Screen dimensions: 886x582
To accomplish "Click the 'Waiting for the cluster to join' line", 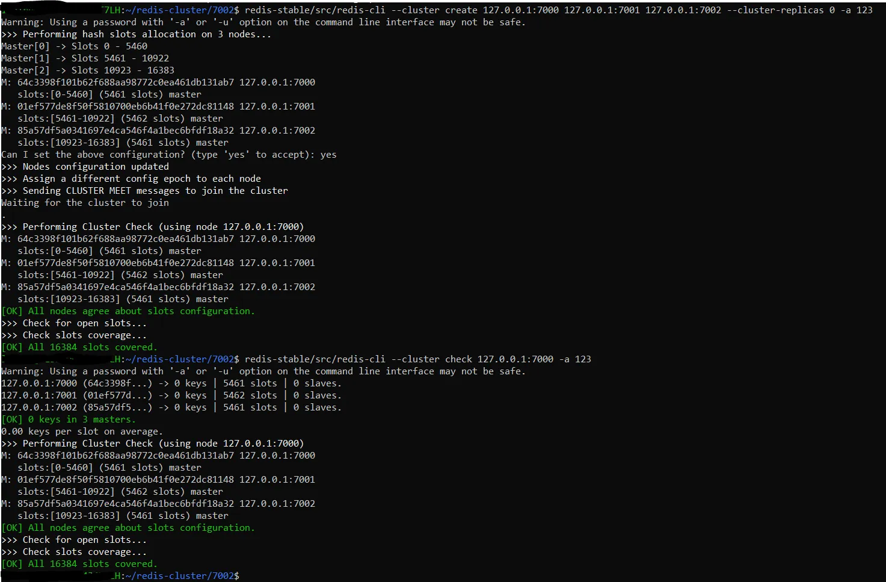I will coord(85,203).
